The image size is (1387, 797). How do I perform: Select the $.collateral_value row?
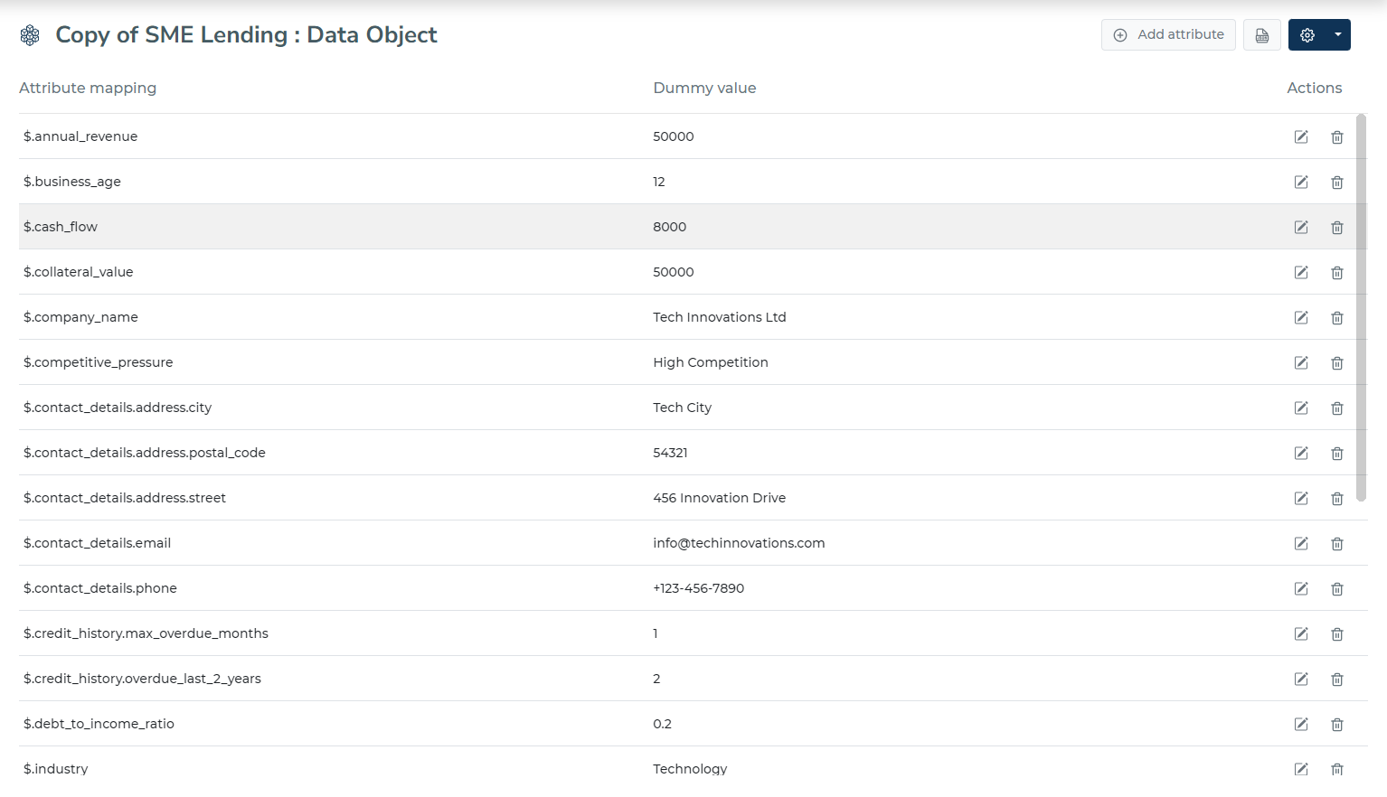[x=687, y=272]
